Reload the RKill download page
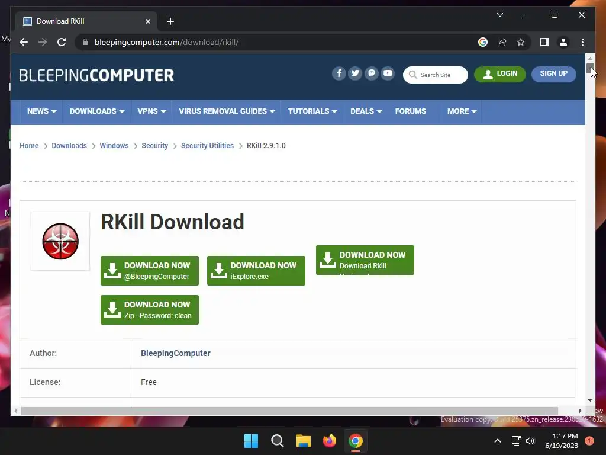606x455 pixels. [62, 42]
